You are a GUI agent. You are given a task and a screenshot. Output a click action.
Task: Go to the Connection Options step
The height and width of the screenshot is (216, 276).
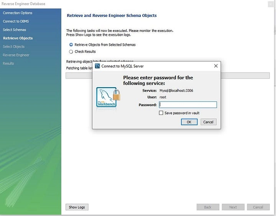[x=18, y=13]
